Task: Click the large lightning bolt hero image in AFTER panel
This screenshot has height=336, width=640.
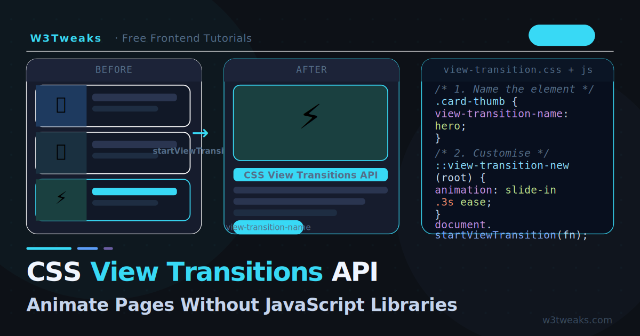Action: (x=310, y=123)
